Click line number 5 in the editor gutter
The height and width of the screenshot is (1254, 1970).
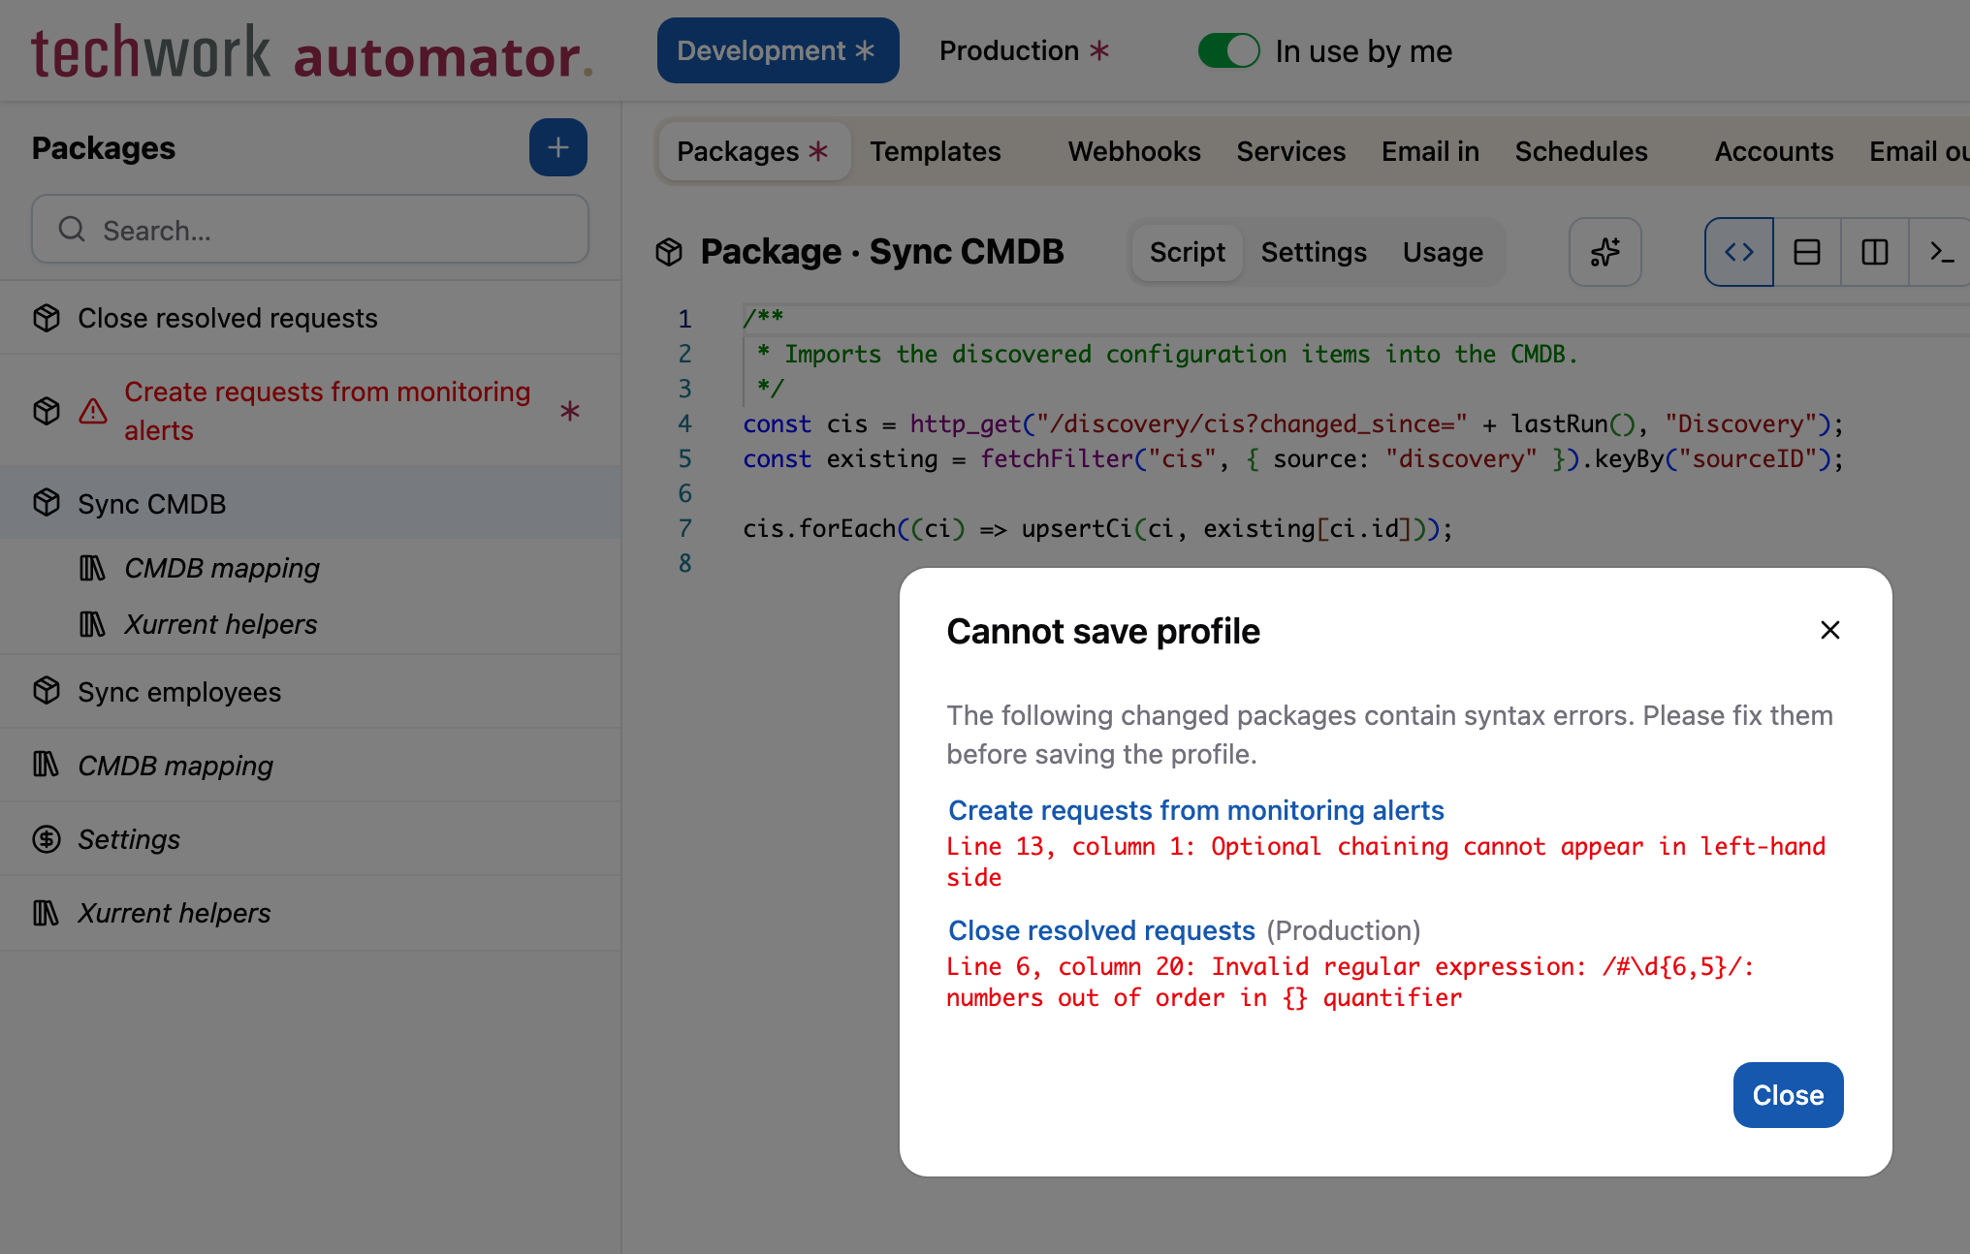[x=684, y=458]
